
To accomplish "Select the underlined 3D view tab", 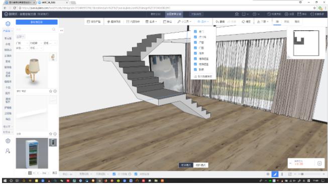I will 277,21.
